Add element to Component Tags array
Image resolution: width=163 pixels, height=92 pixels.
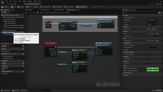tap(156, 41)
